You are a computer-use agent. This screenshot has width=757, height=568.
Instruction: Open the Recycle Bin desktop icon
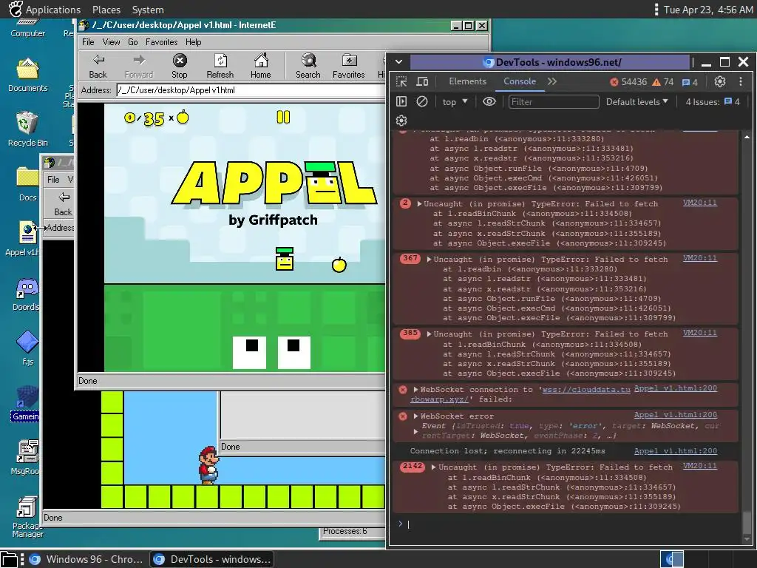[x=27, y=129]
